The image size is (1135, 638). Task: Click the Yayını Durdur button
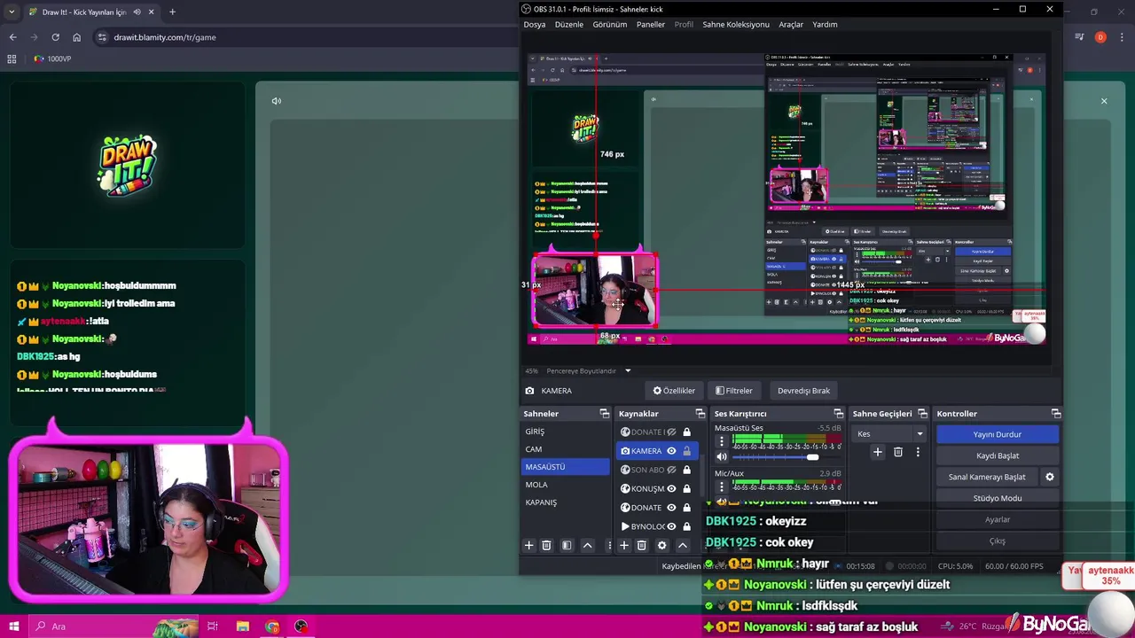(x=998, y=434)
